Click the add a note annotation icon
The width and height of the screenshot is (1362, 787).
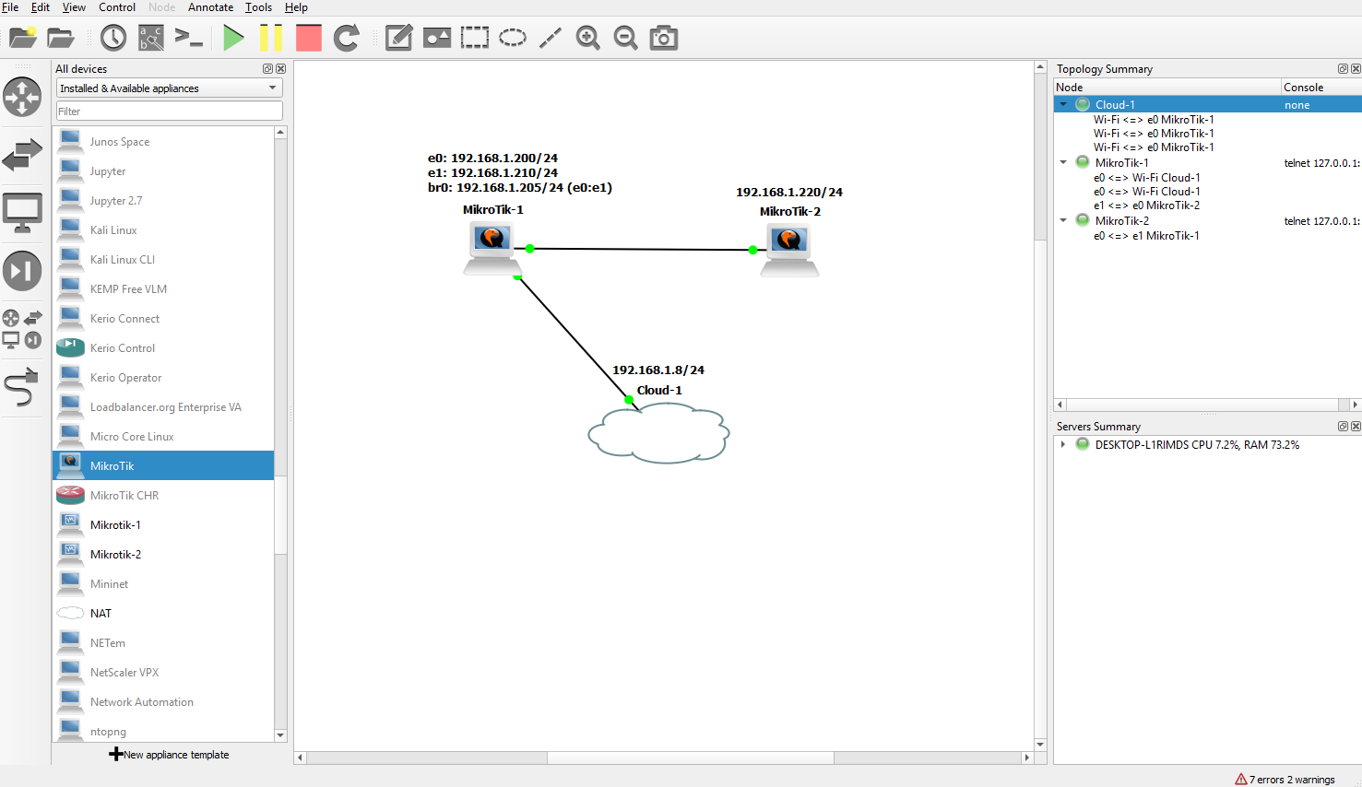click(398, 38)
